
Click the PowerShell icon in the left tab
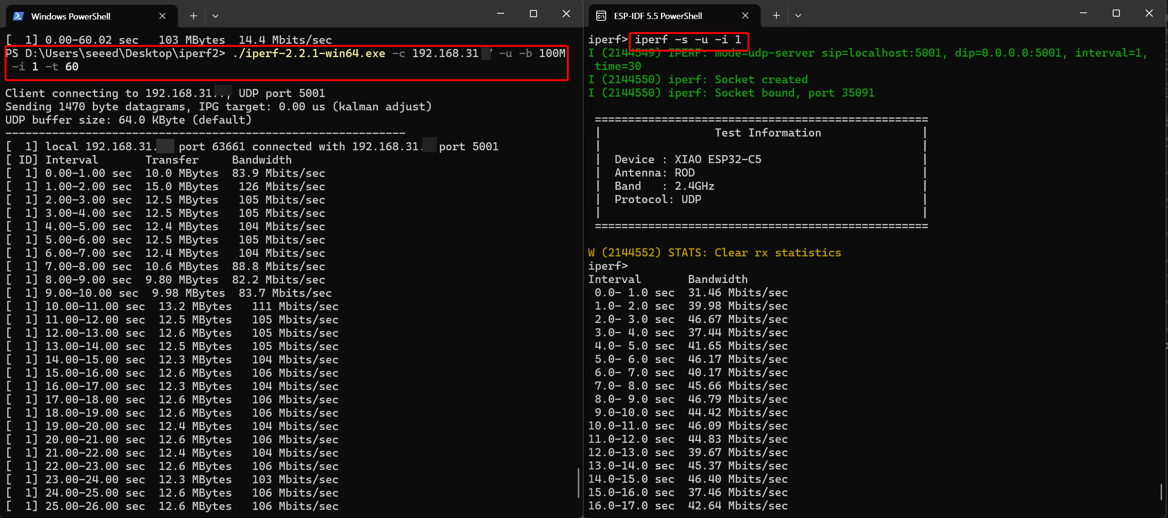pyautogui.click(x=18, y=16)
